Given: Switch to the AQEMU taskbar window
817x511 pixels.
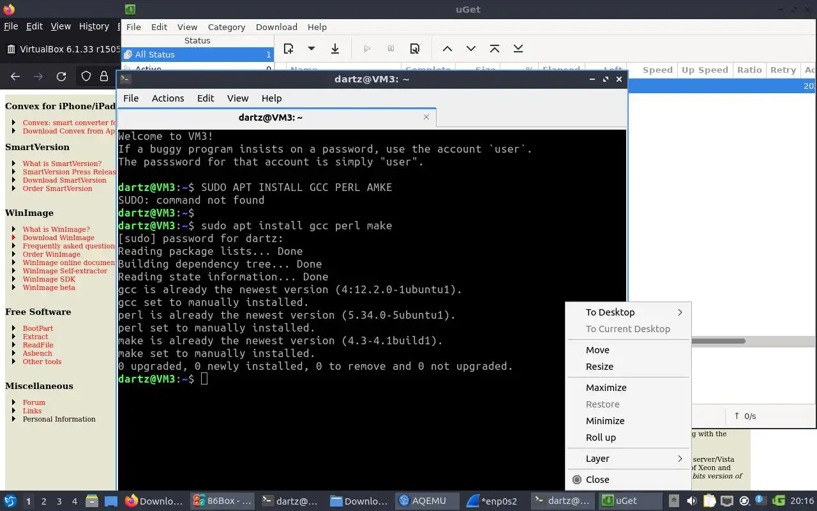Looking at the screenshot, I should 428,501.
